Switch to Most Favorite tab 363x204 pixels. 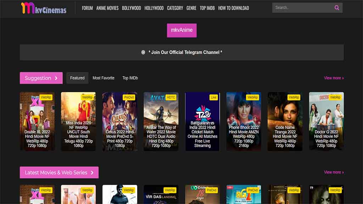tap(104, 78)
